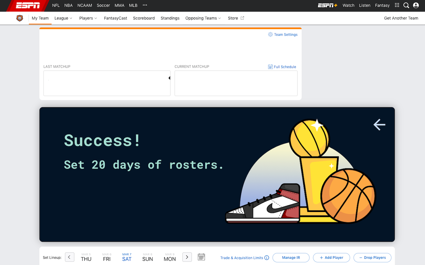This screenshot has width=425, height=265.
Task: Open the ESPN+ logo link
Action: click(x=327, y=5)
